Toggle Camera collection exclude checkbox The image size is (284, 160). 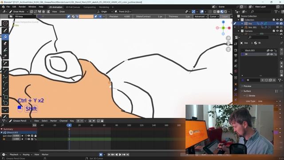pos(274,31)
